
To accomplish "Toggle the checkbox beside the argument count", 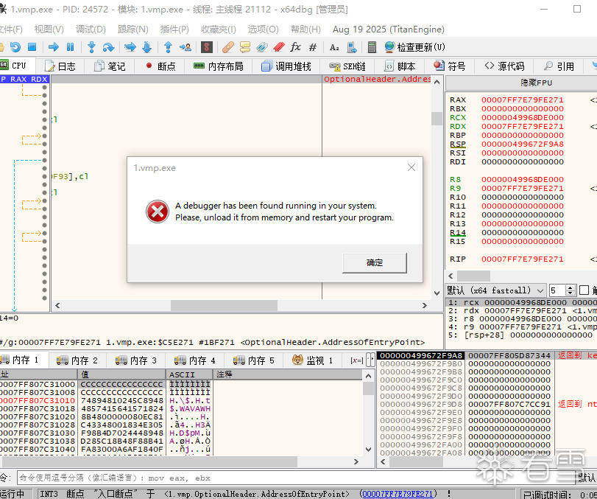I will [584, 290].
